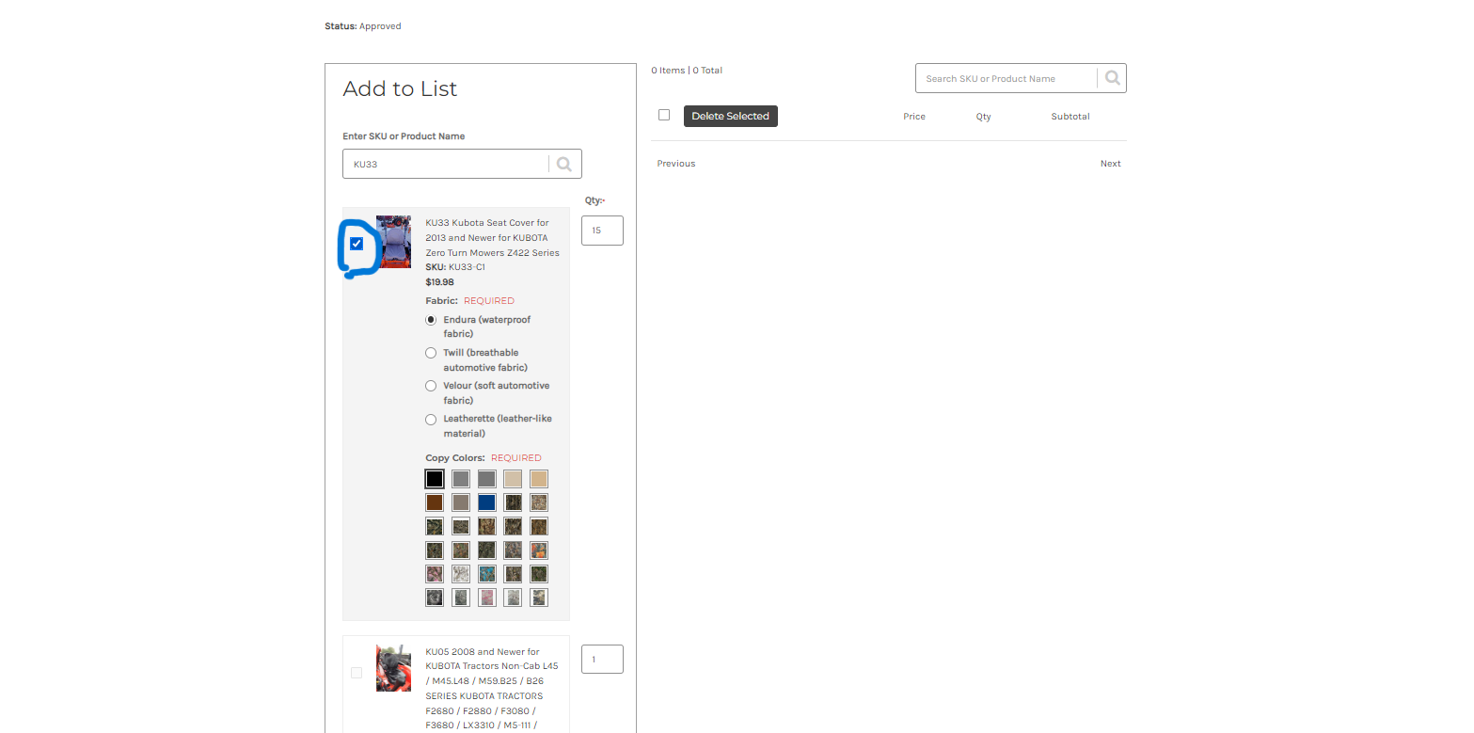The height and width of the screenshot is (733, 1474).
Task: Select the Leatherette leather-like material option
Action: [x=431, y=419]
